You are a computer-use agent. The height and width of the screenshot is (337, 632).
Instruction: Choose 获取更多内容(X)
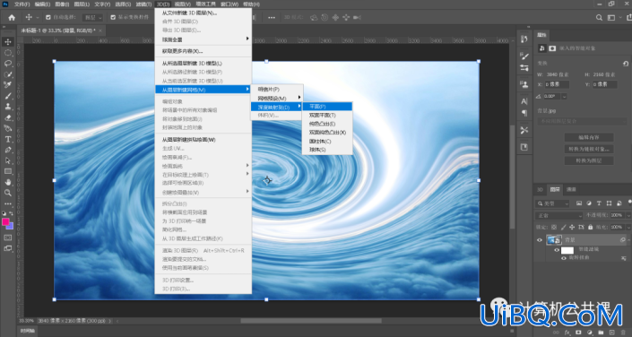203,51
